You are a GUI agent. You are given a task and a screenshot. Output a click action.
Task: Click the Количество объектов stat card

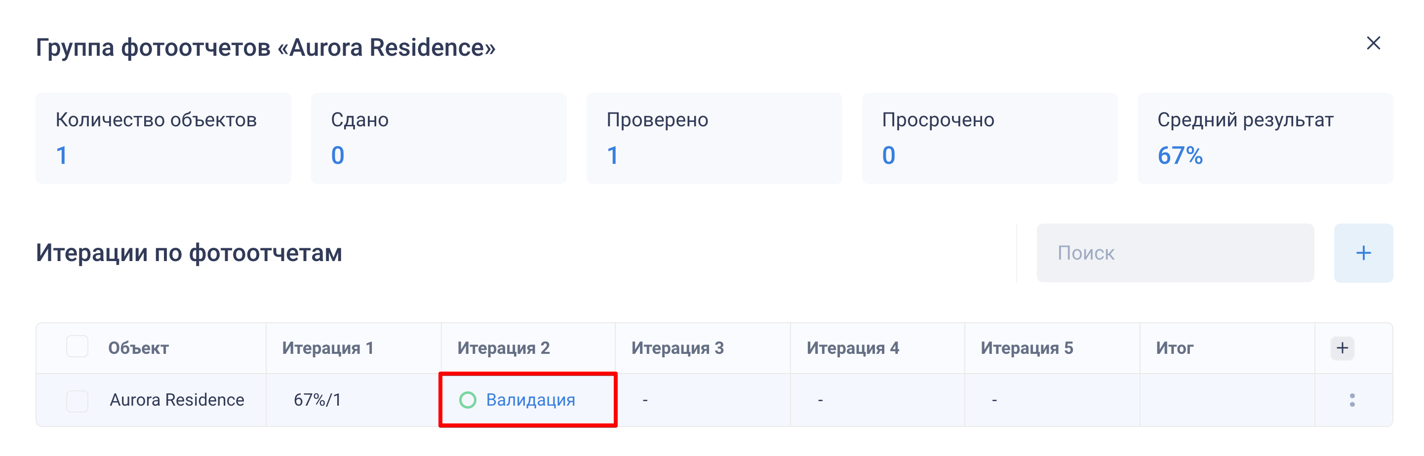pos(163,138)
